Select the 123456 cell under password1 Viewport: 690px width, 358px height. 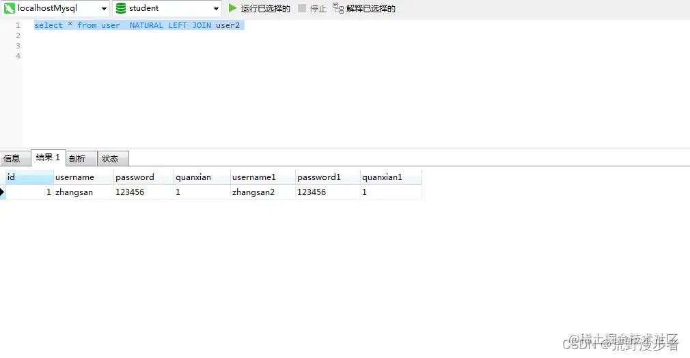coord(328,192)
